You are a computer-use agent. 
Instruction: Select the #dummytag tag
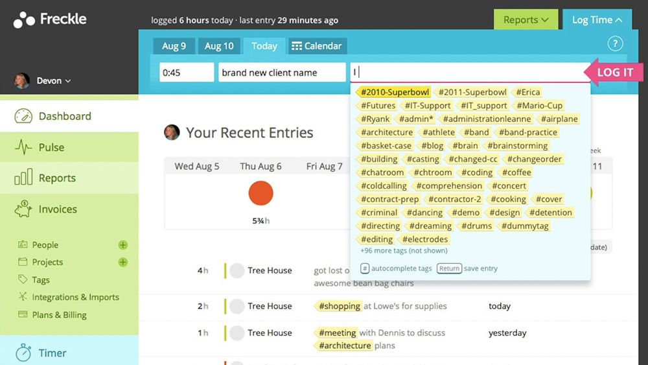pos(524,226)
